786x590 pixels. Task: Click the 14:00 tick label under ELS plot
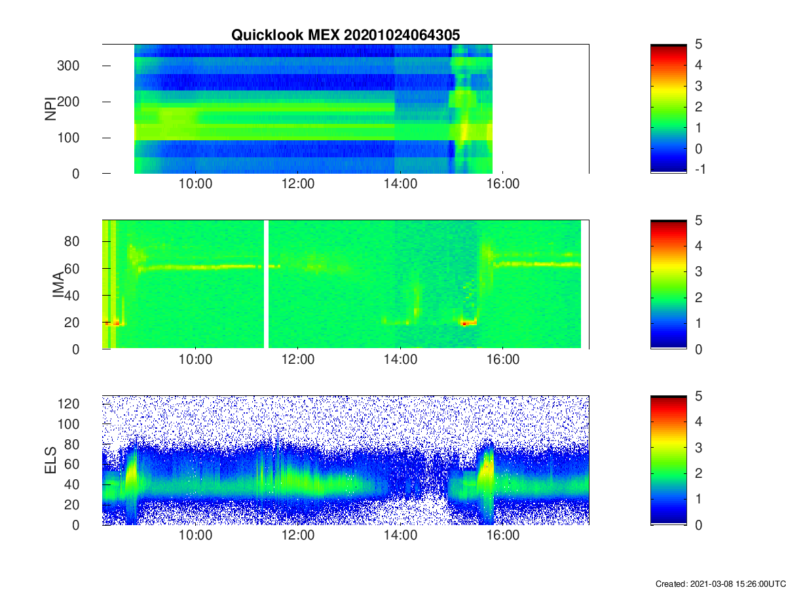pos(400,536)
